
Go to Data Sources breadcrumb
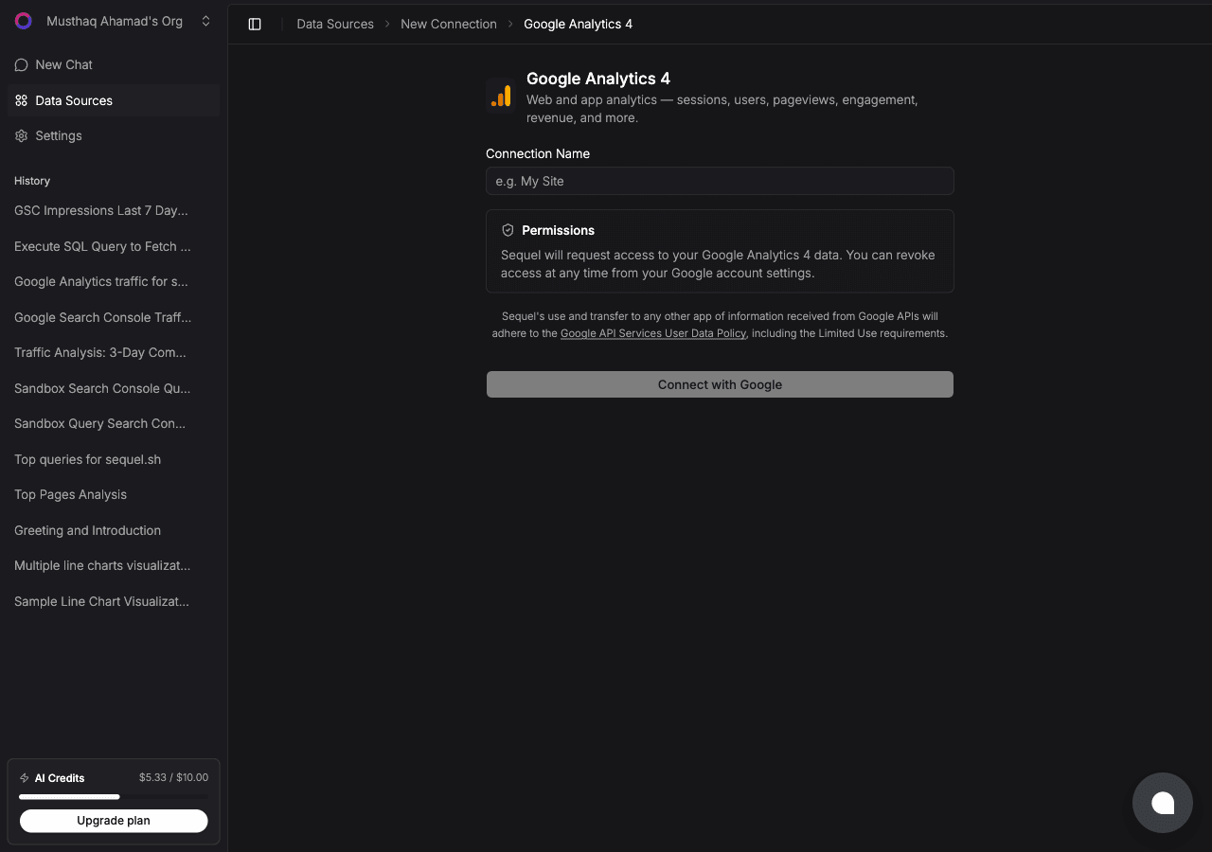[x=335, y=24]
